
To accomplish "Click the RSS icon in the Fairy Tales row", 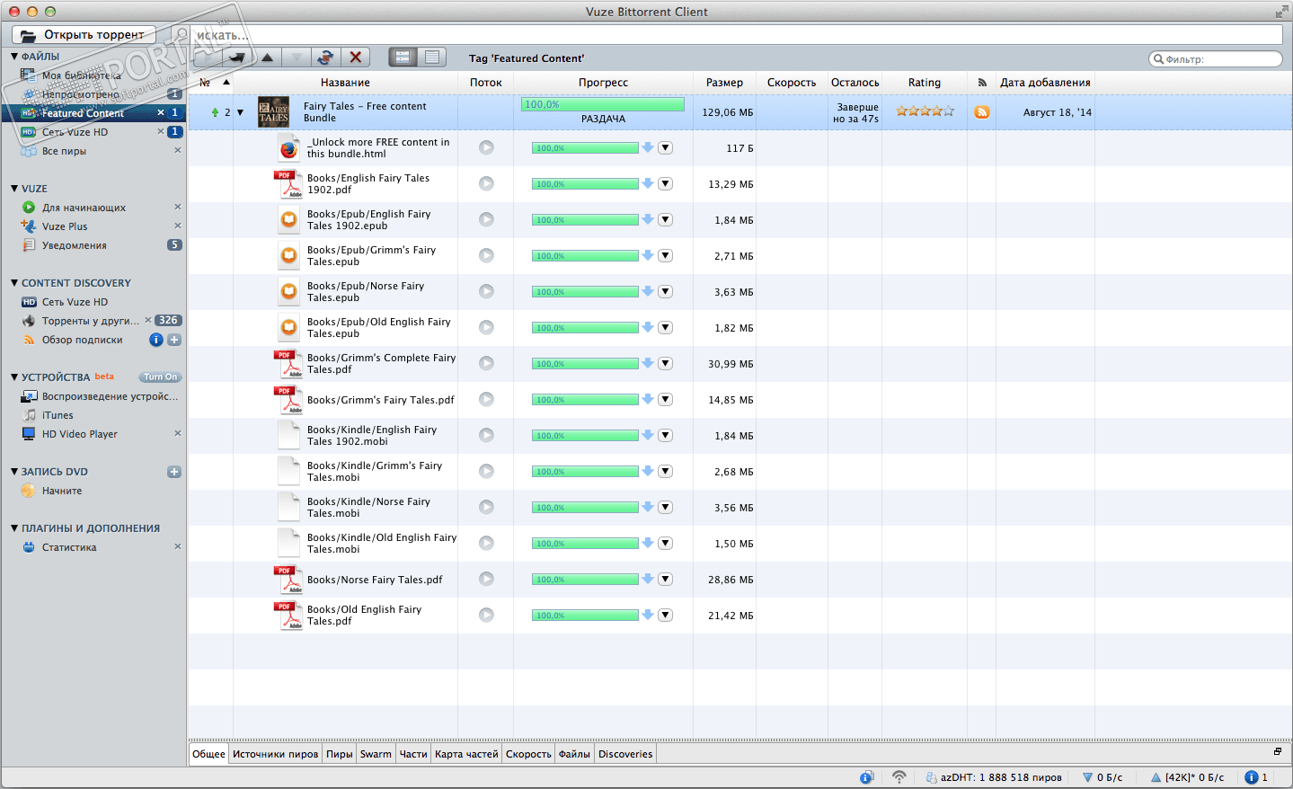I will click(982, 112).
